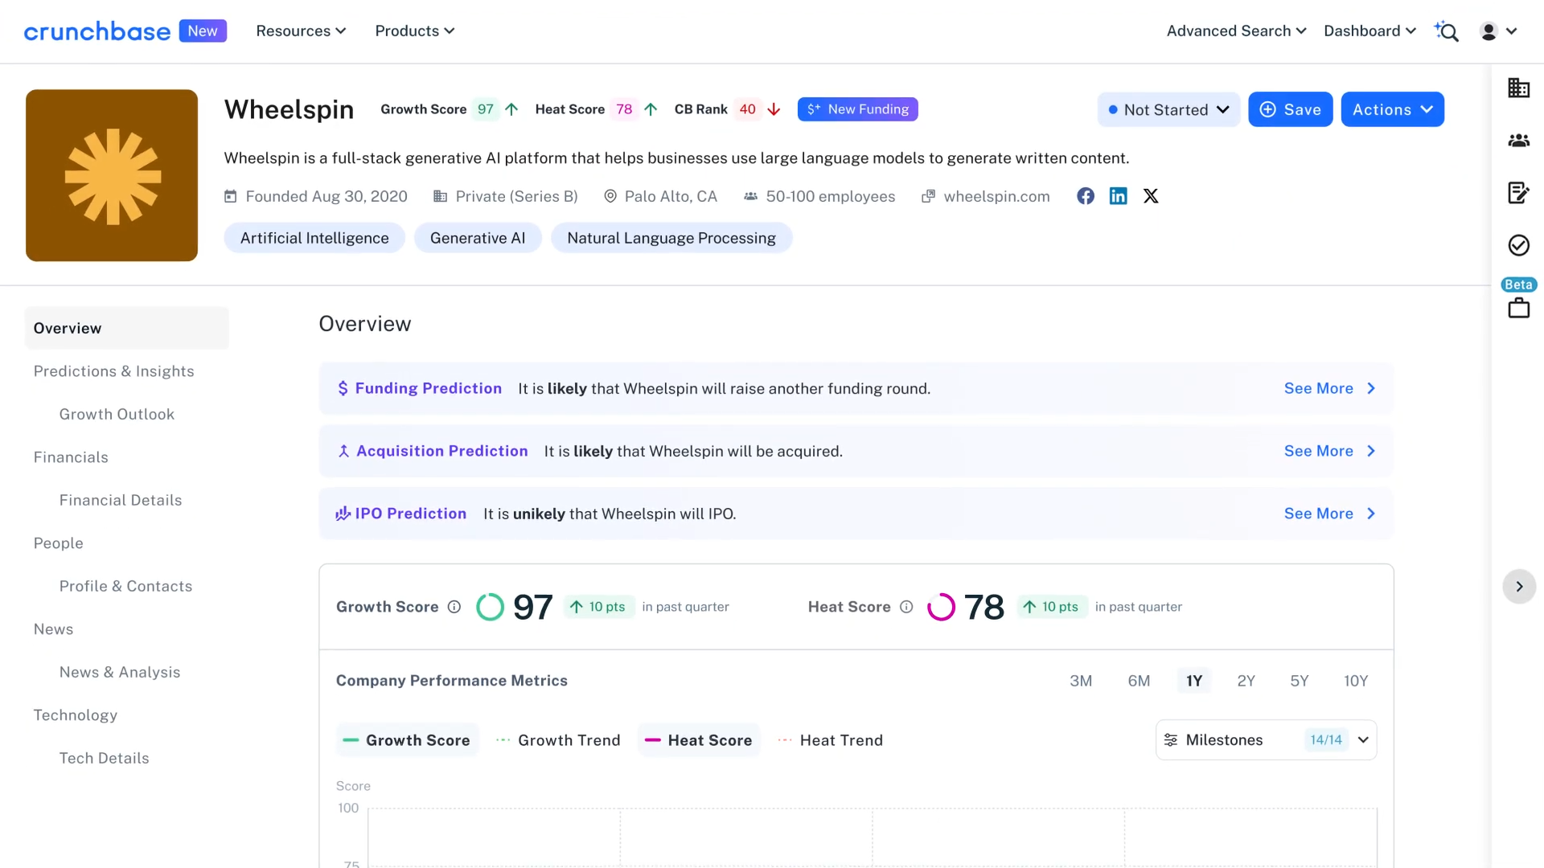The height and width of the screenshot is (868, 1544).
Task: See more on Funding Prediction
Action: (1330, 388)
